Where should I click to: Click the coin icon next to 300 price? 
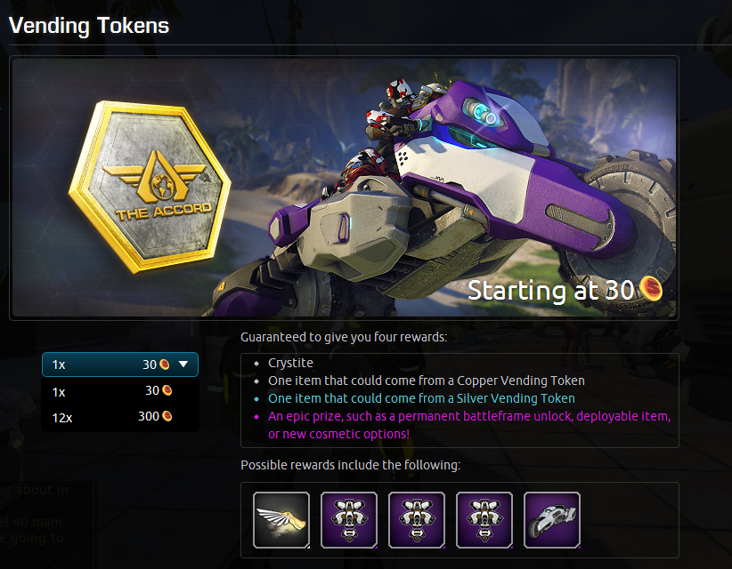click(x=167, y=416)
